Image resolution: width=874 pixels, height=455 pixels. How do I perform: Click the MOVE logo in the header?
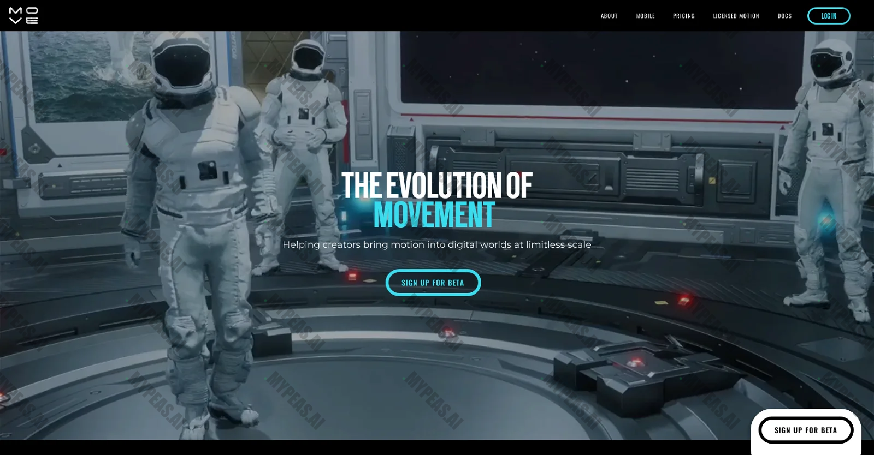(23, 16)
